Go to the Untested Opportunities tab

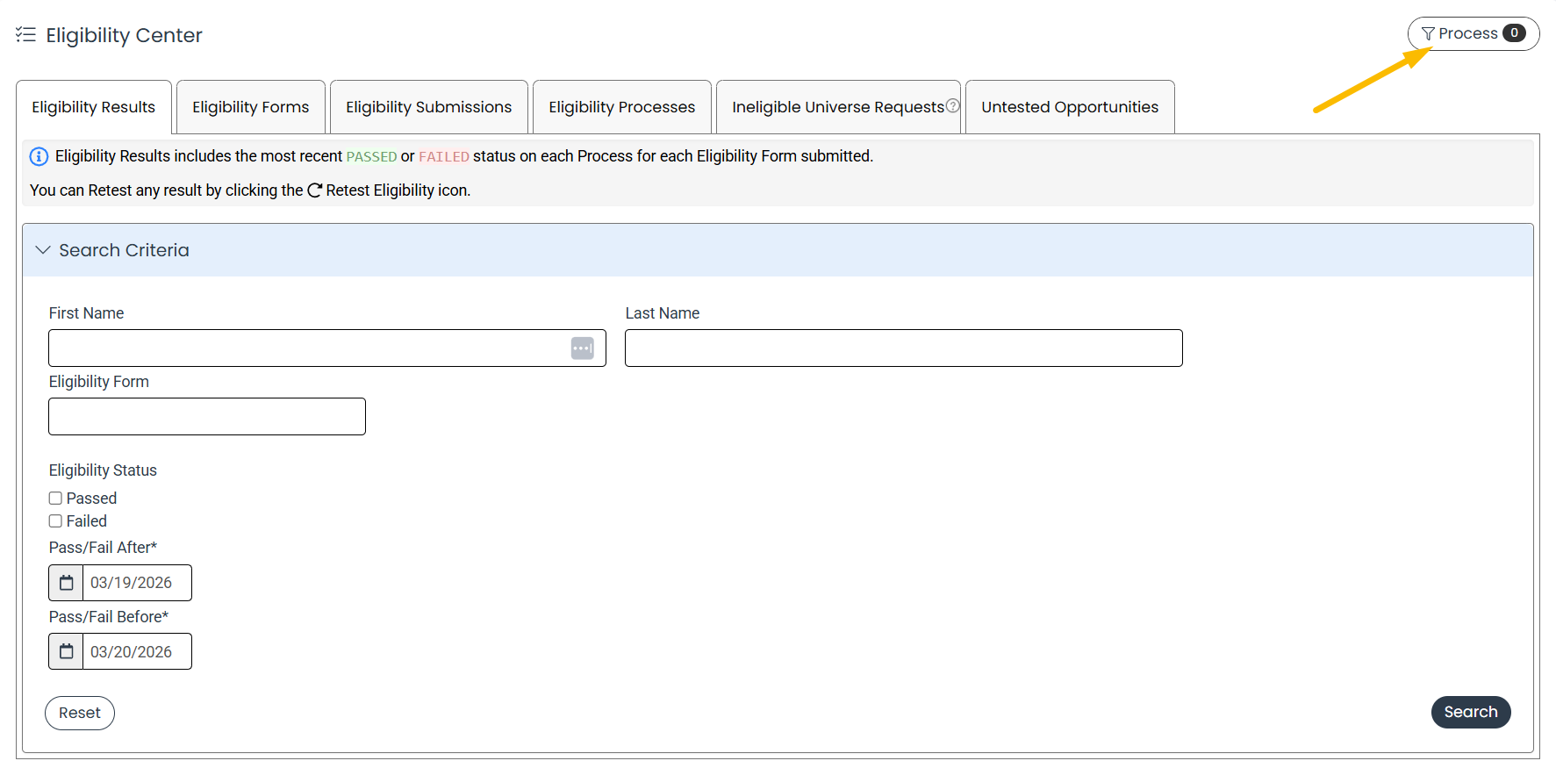coord(1070,107)
